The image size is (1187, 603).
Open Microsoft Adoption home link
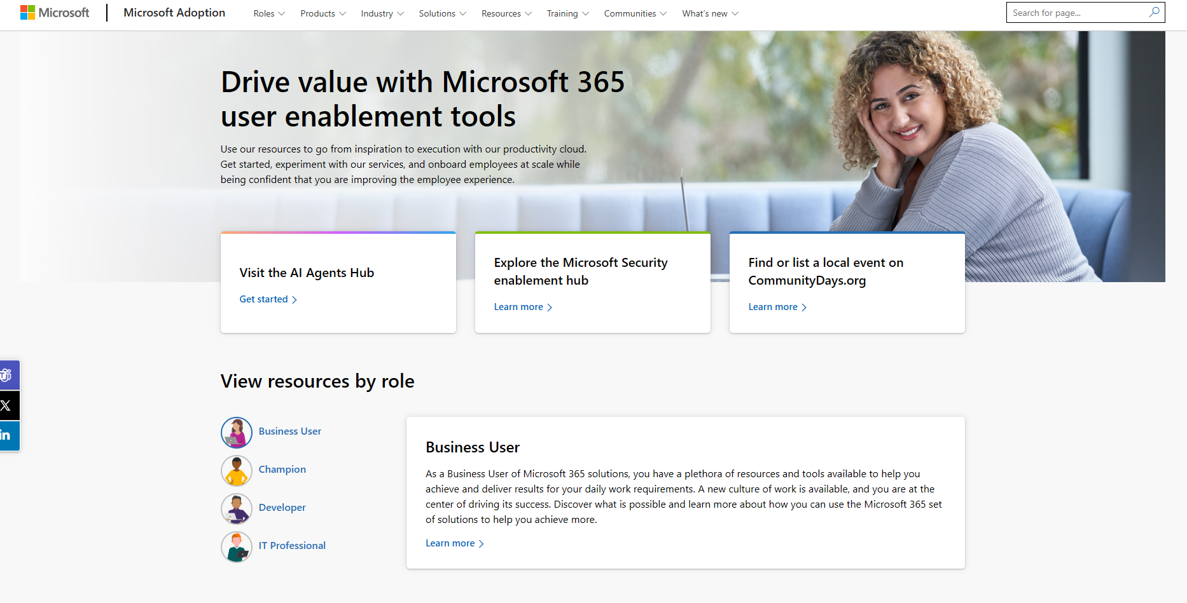(174, 13)
